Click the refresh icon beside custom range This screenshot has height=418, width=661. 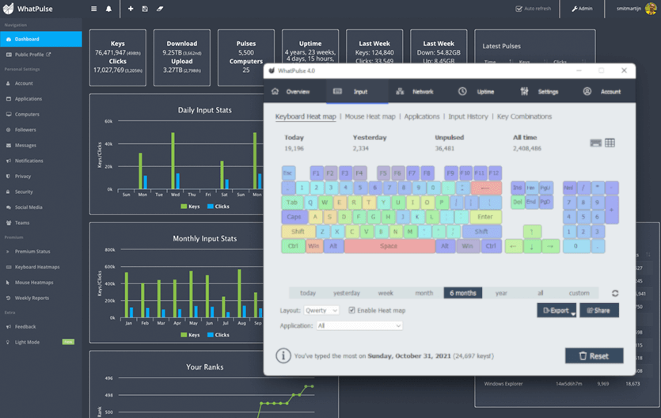coord(615,293)
